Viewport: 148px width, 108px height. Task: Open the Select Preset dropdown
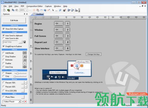click(20, 102)
